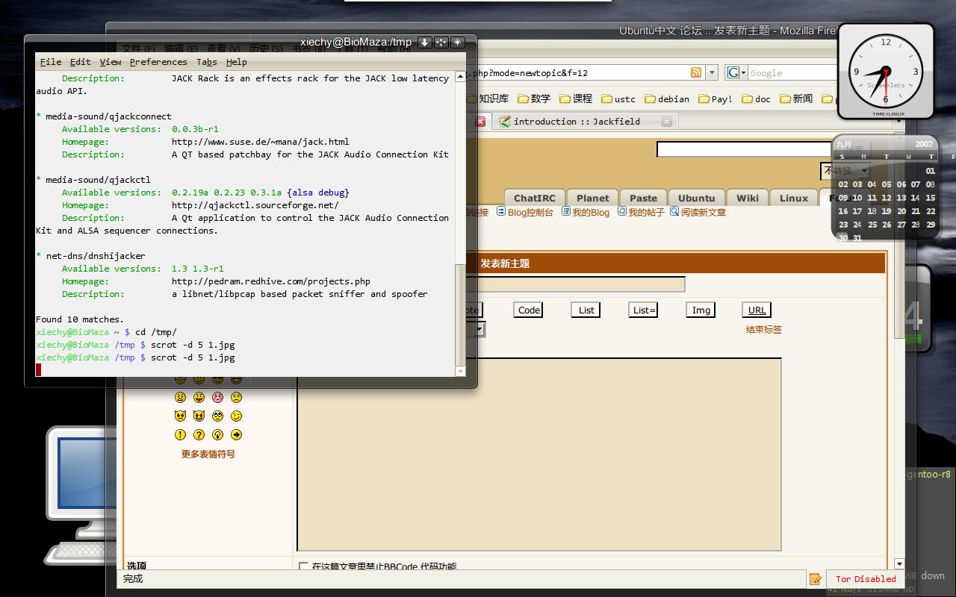
Task: Insert the exclamation mark emoticon
Action: pyautogui.click(x=180, y=435)
